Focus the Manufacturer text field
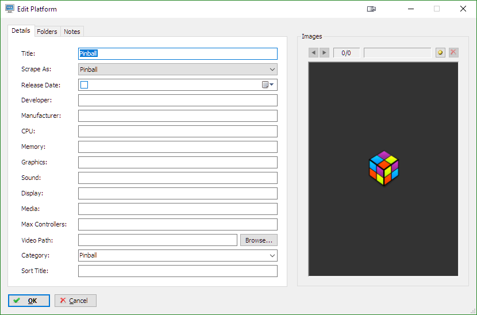 [x=178, y=116]
